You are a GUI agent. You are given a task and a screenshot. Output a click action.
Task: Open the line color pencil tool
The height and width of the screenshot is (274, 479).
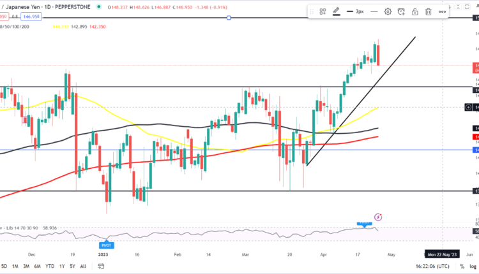(x=337, y=11)
